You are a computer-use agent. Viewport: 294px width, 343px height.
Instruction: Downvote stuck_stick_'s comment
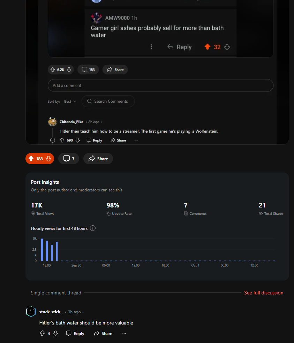point(55,333)
